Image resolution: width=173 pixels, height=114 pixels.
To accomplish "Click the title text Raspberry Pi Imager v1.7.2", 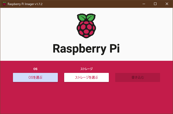I will [x=25, y=4].
